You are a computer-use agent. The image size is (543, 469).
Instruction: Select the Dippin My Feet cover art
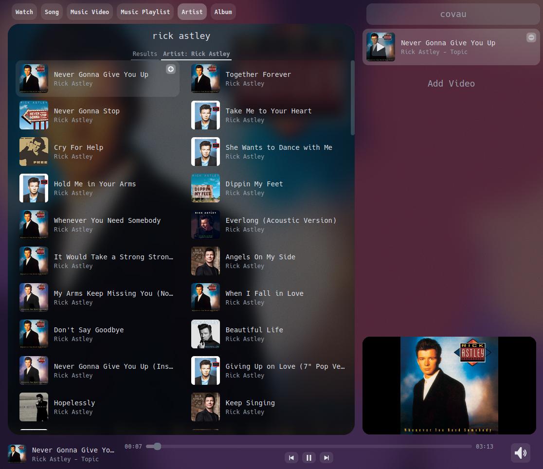(206, 188)
